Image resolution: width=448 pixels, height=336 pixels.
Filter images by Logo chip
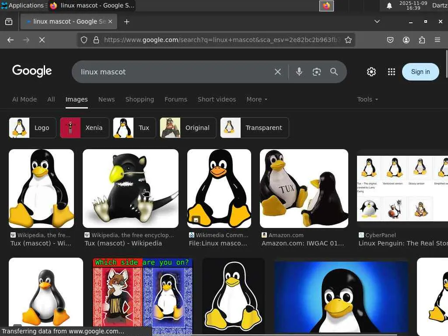pyautogui.click(x=32, y=128)
